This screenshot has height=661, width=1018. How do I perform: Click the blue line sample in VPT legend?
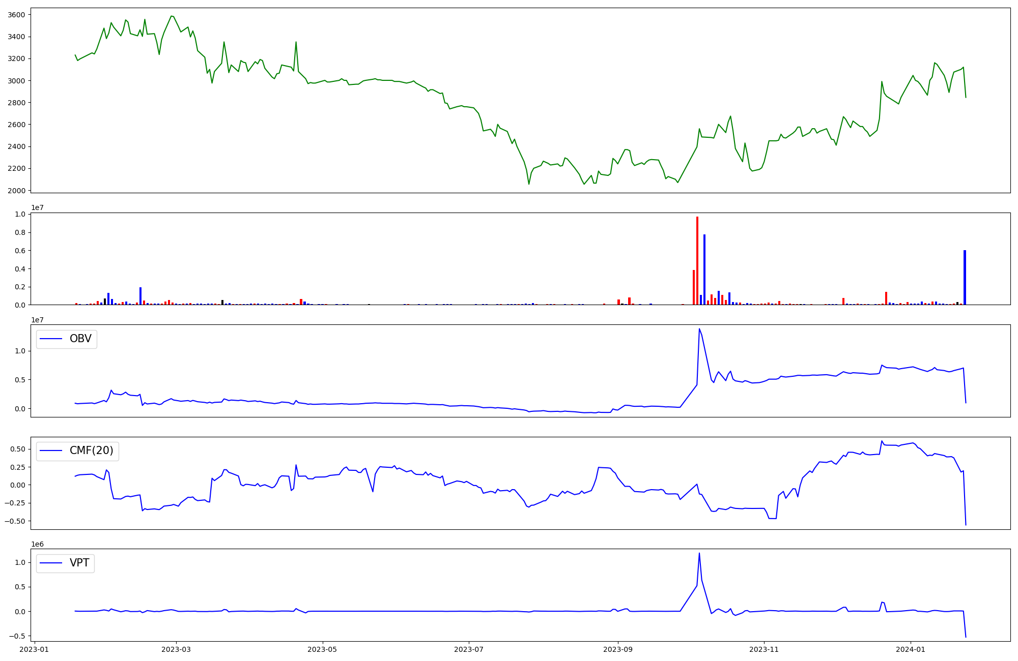(x=51, y=563)
